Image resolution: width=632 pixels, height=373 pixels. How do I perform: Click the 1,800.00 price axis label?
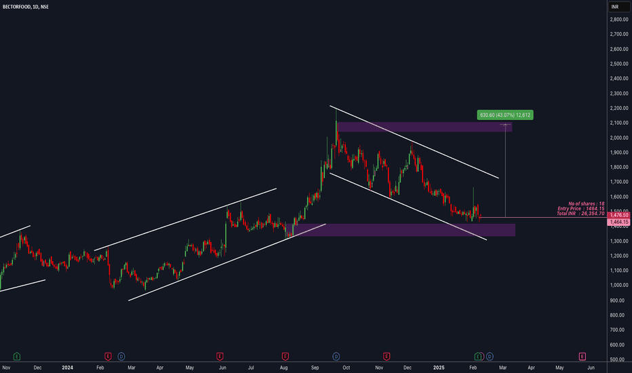point(618,167)
